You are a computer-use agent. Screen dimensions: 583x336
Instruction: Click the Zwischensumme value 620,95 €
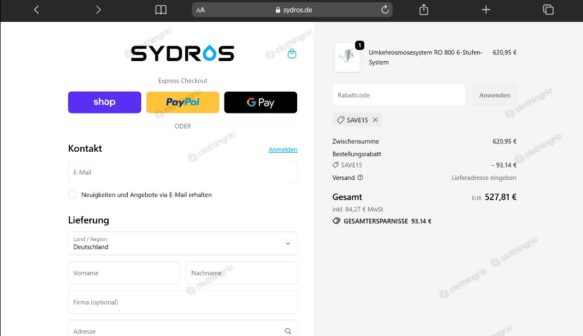[505, 141]
